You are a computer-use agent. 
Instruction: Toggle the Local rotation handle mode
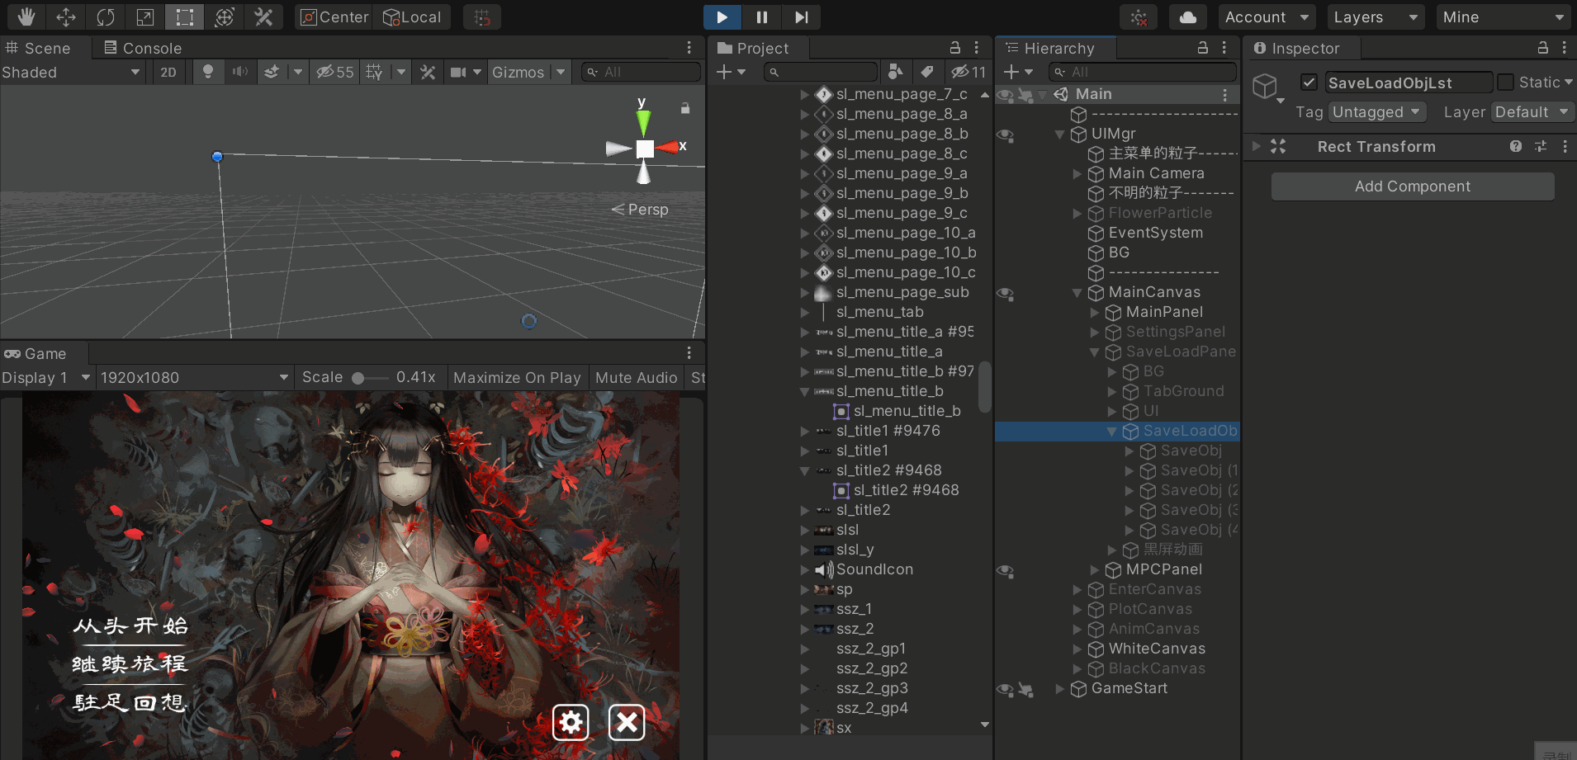click(x=412, y=17)
